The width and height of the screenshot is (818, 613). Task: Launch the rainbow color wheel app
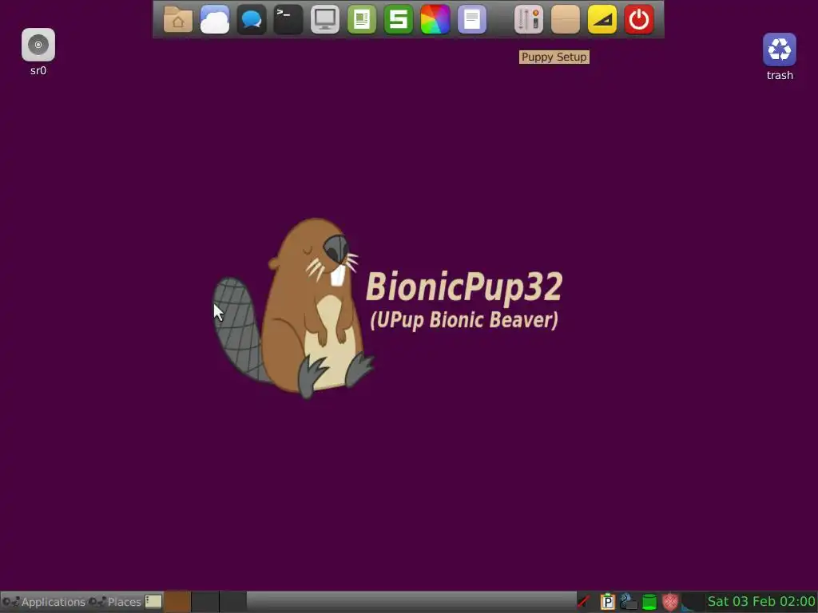point(435,20)
